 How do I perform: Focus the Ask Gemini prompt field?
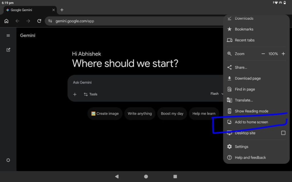pos(145,82)
